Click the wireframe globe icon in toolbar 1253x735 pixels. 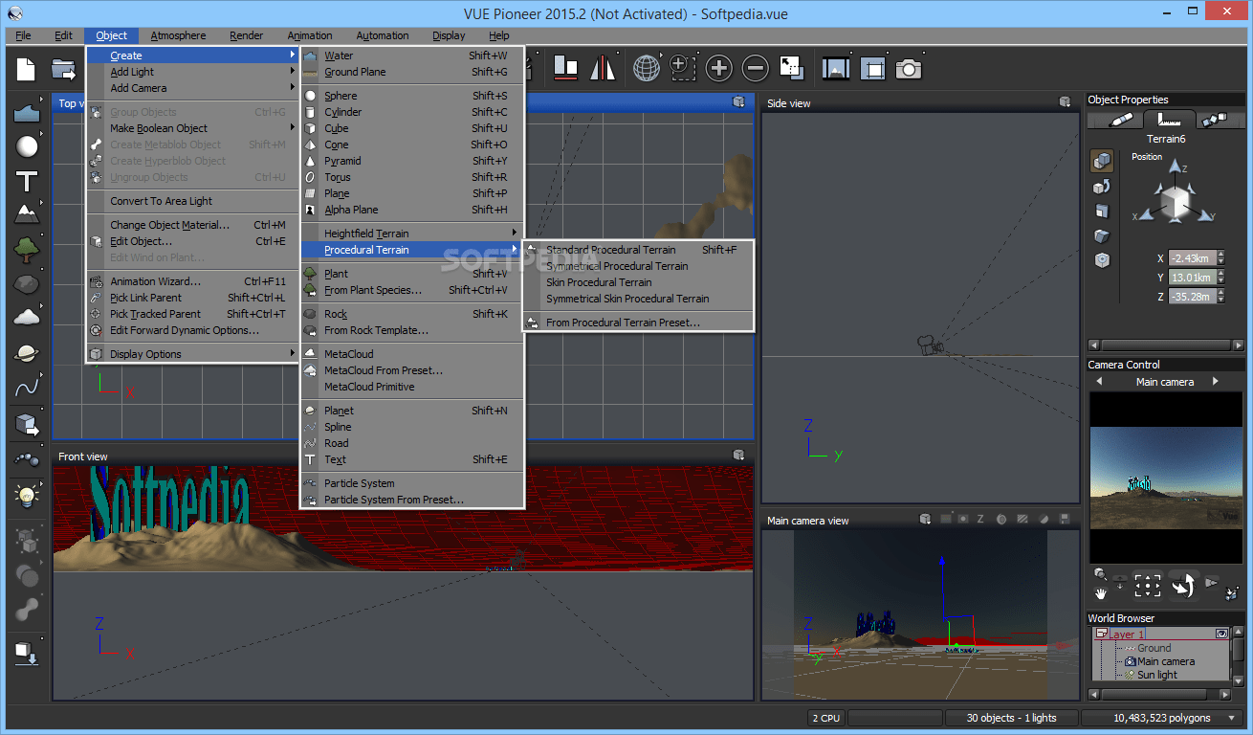click(647, 68)
